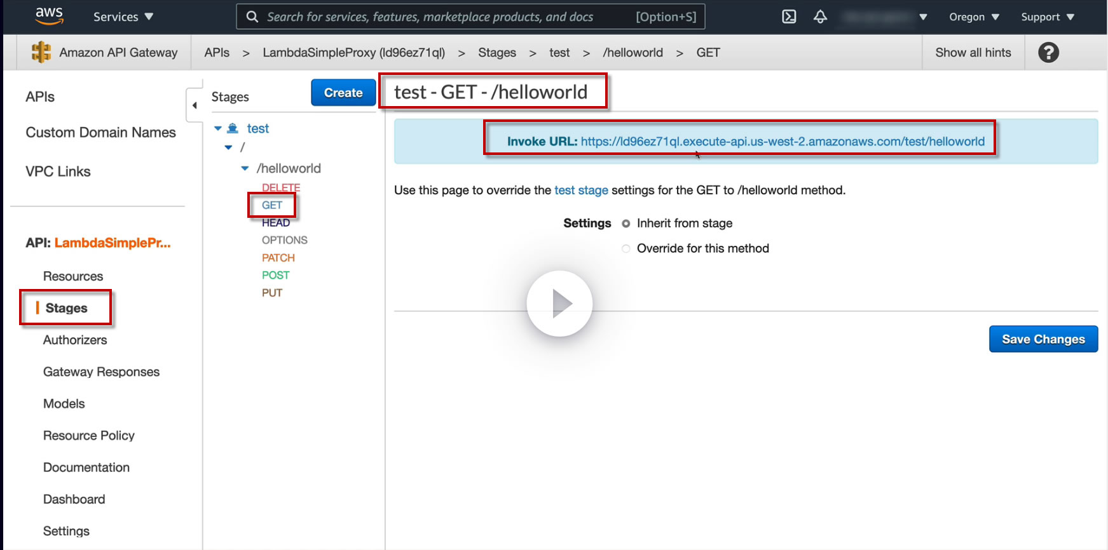
Task: Click the Save Changes button
Action: tap(1043, 339)
